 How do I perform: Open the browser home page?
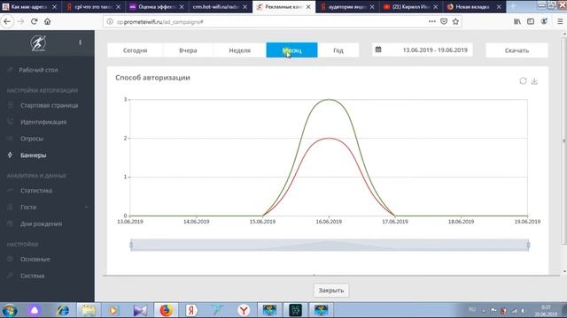(x=47, y=21)
